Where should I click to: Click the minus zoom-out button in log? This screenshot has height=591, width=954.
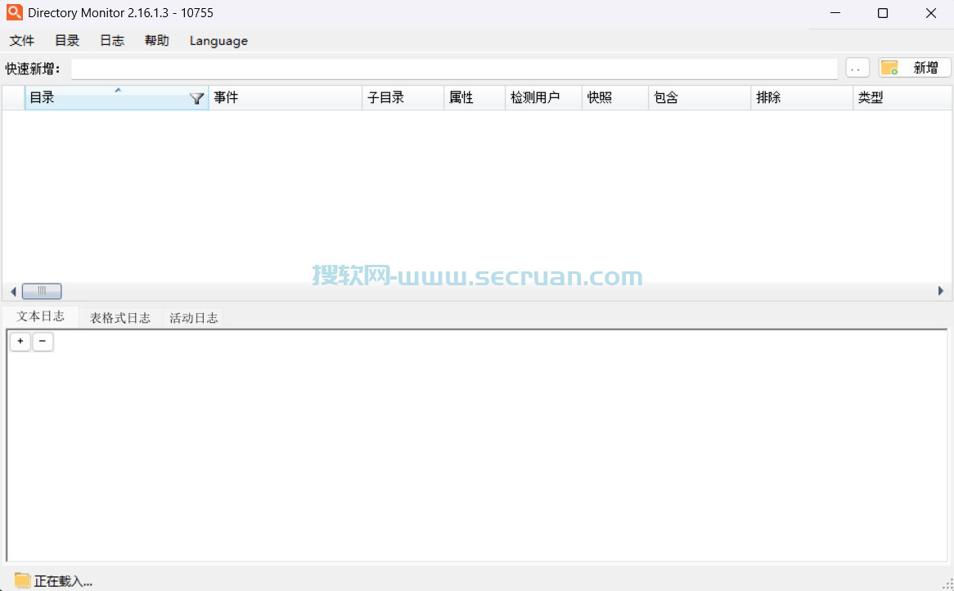(43, 342)
